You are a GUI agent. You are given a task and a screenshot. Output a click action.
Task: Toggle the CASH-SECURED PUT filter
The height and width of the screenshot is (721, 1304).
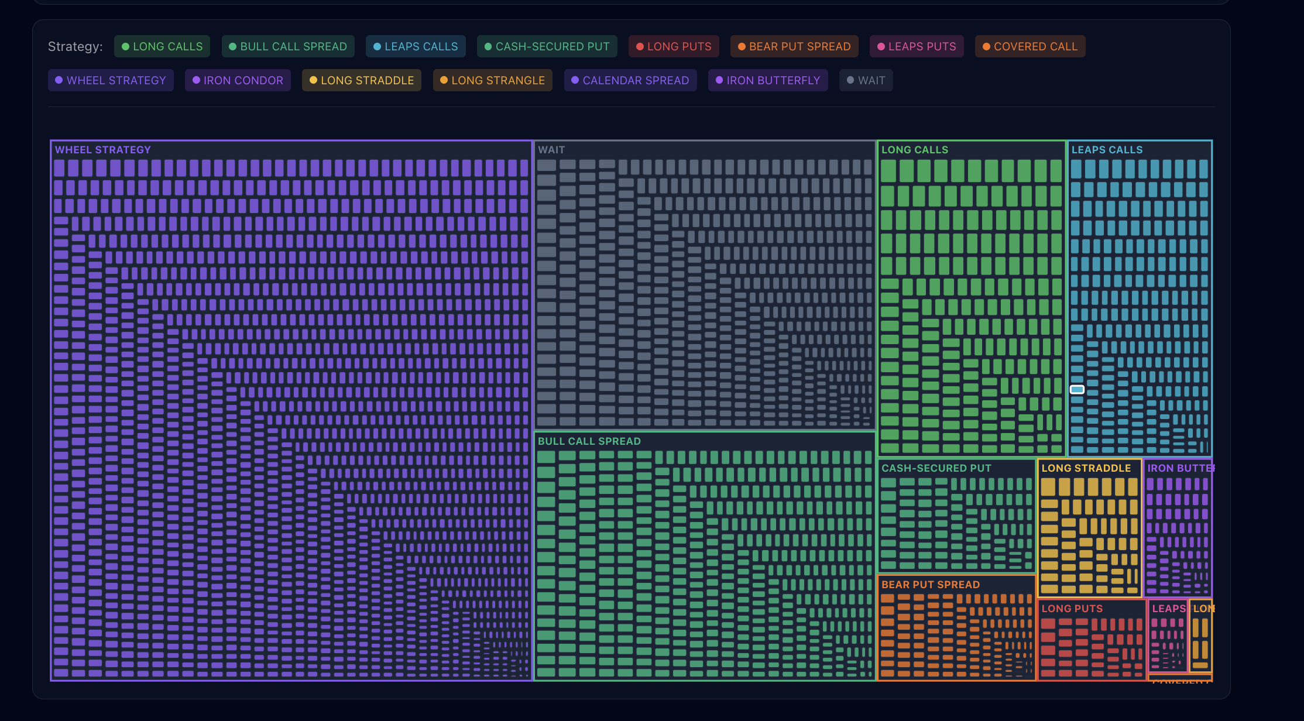(547, 46)
